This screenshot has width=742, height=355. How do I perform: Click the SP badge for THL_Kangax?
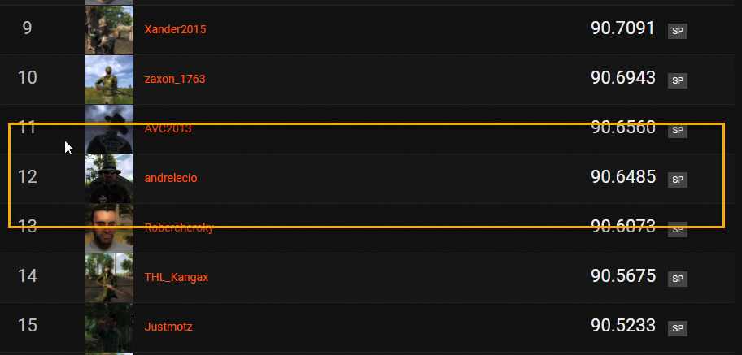[x=677, y=279]
